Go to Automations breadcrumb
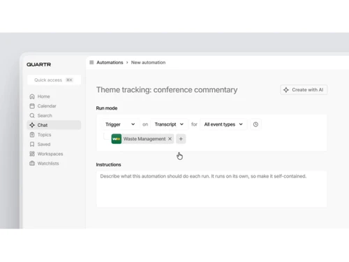This screenshot has height=262, width=349. (x=110, y=62)
